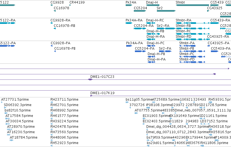Click the Sfmbt-PD protein label
The width and height of the screenshot is (231, 147).
point(187,59)
